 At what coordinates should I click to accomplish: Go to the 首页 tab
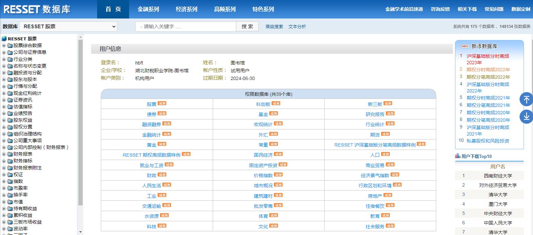113,9
